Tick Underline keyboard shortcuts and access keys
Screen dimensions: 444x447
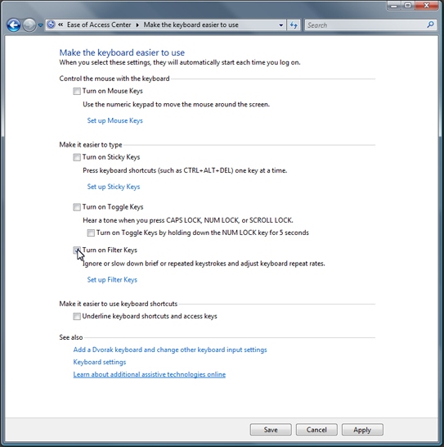pyautogui.click(x=77, y=317)
